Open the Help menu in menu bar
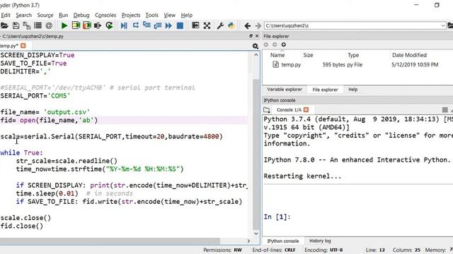453x254 pixels. (187, 16)
